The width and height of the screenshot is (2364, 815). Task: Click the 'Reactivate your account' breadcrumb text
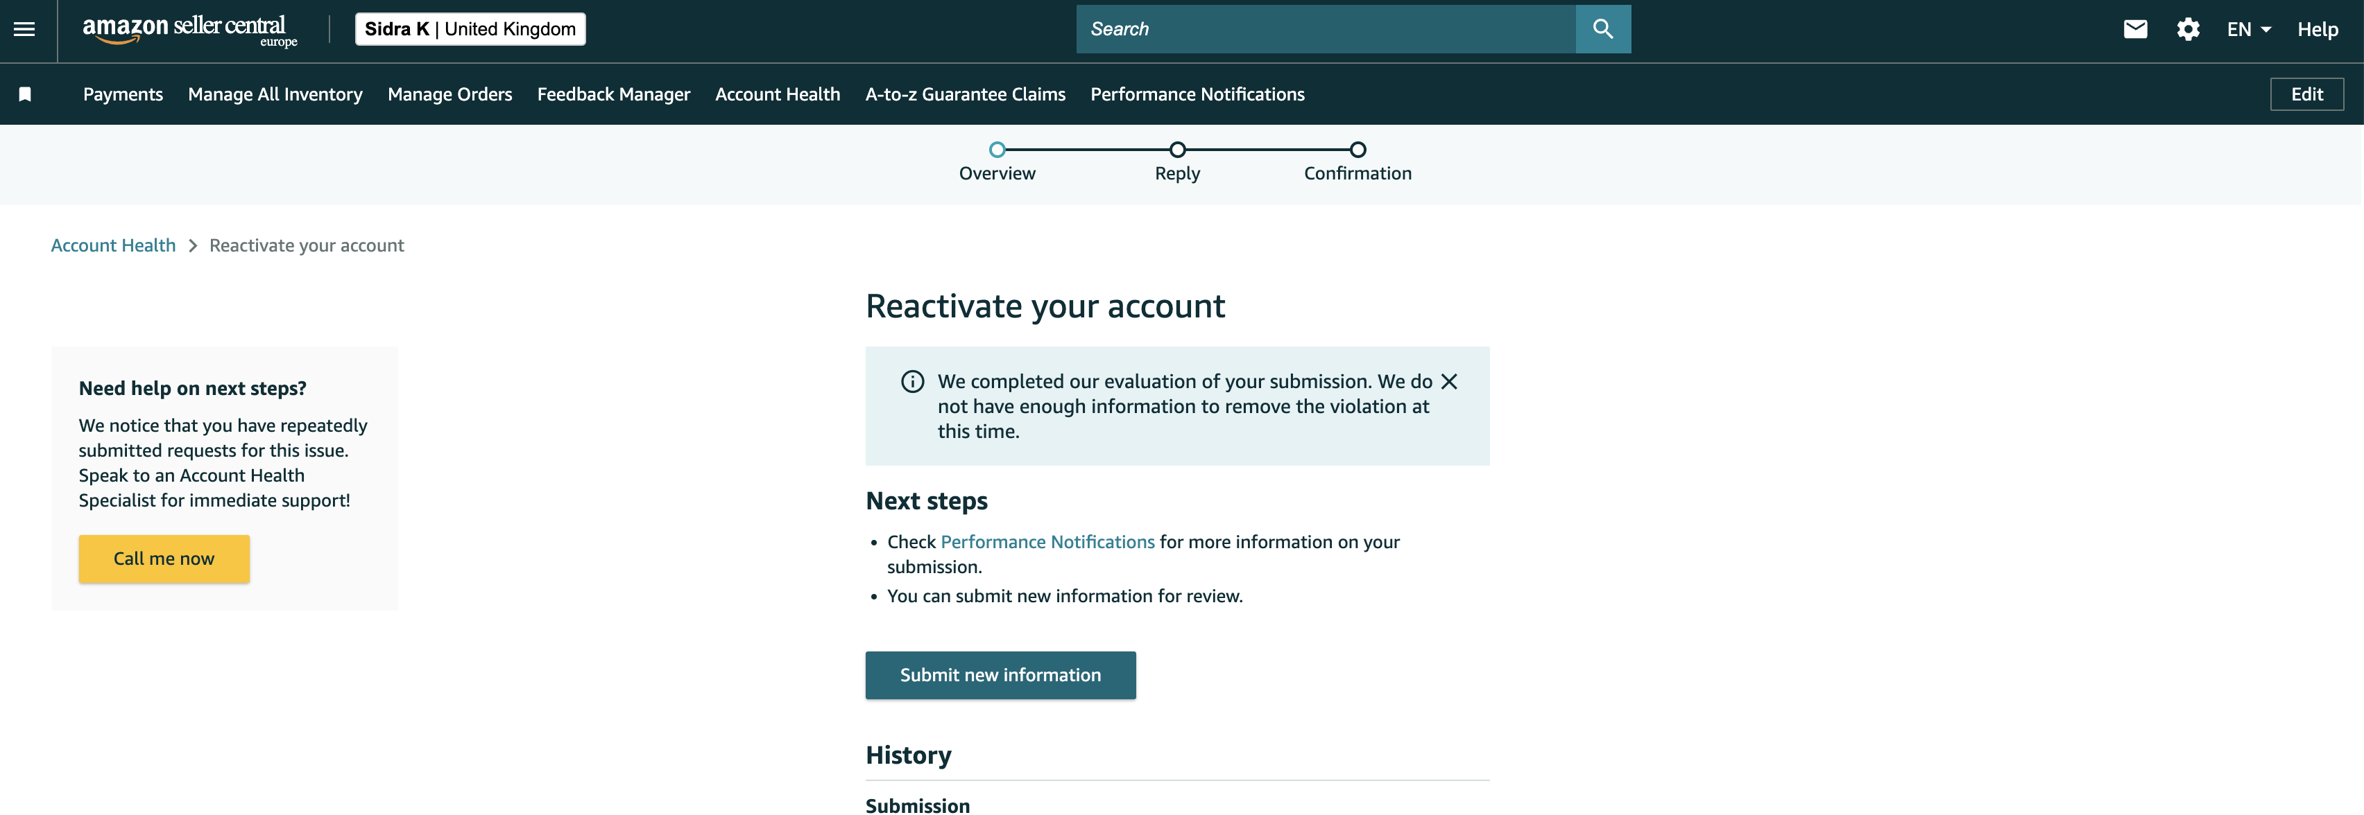pyautogui.click(x=307, y=246)
